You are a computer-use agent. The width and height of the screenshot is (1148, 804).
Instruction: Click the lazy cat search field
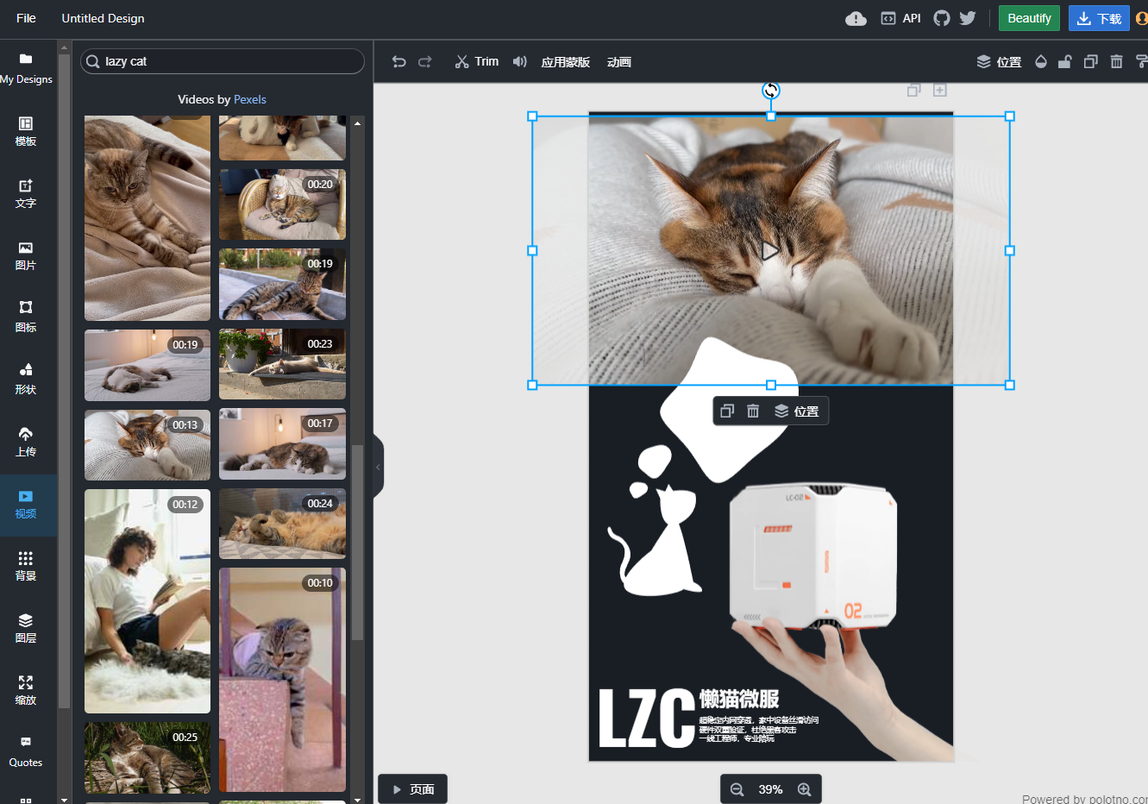(x=223, y=61)
